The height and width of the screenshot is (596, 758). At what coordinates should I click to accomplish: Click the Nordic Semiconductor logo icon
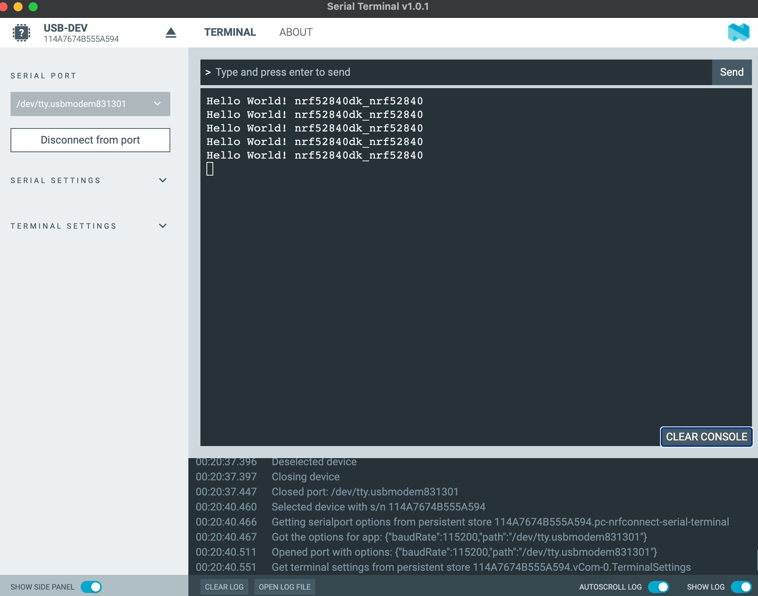pyautogui.click(x=738, y=32)
